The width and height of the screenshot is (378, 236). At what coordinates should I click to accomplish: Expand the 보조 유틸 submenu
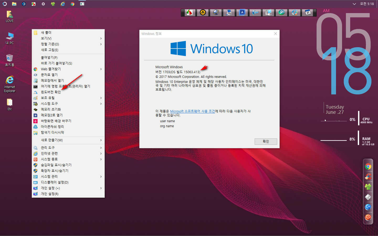(x=68, y=98)
